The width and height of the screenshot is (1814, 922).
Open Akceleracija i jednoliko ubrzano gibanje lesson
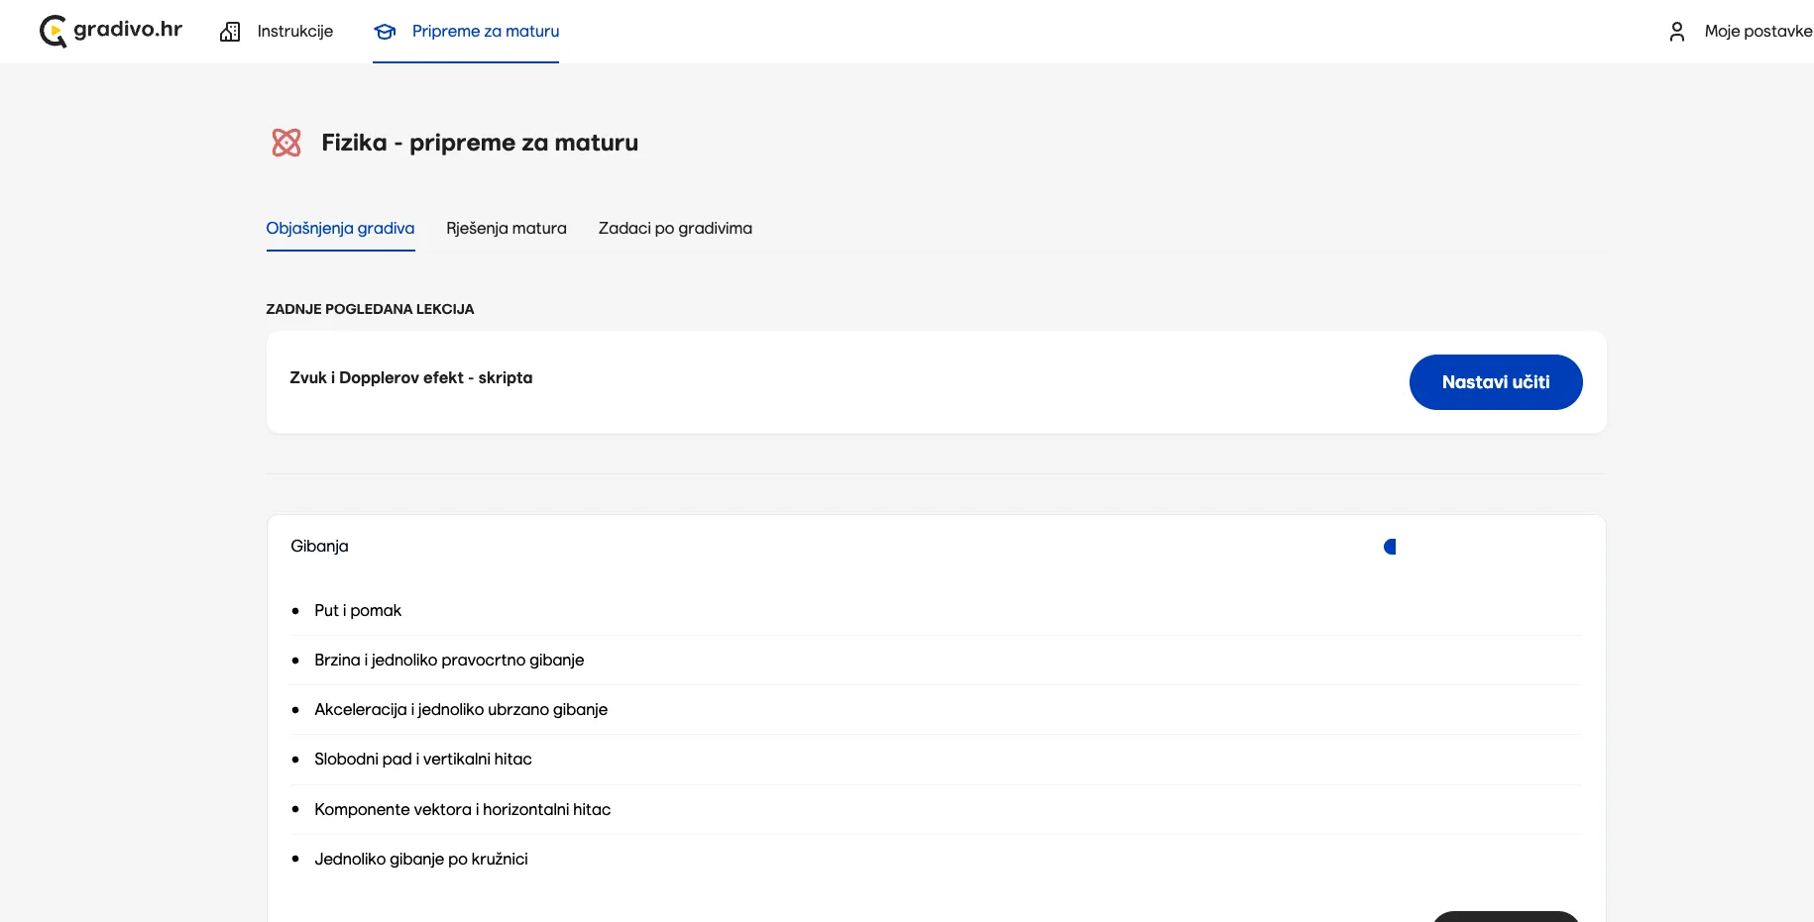pyautogui.click(x=461, y=710)
